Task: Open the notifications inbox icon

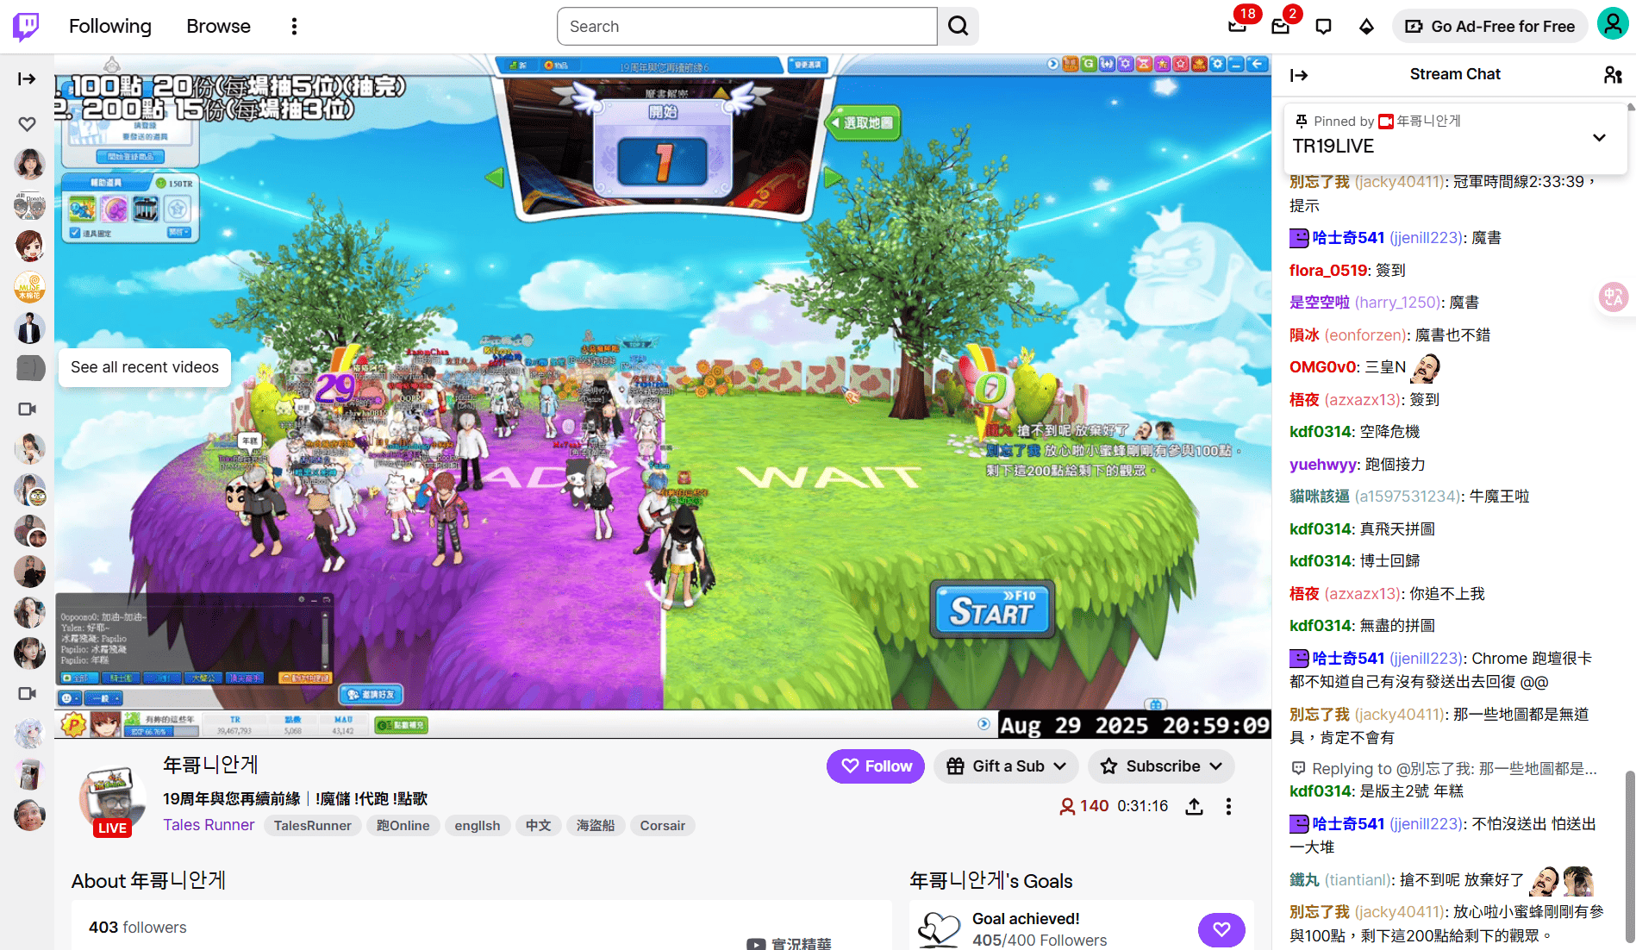Action: point(1280,27)
